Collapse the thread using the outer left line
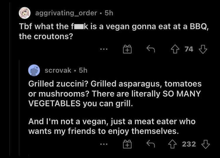Screen dimensions: 220x158 point(10,79)
